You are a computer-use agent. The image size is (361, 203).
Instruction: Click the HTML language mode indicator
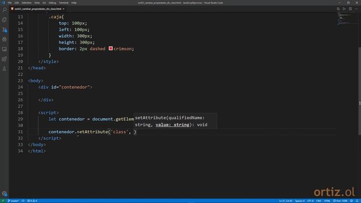[x=327, y=201]
